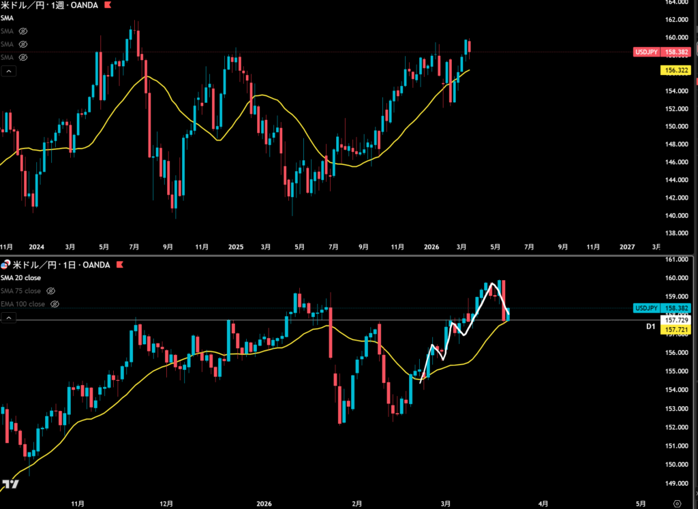Select the visible SMA indicator in the weekly chart
The width and height of the screenshot is (698, 509).
pos(7,19)
